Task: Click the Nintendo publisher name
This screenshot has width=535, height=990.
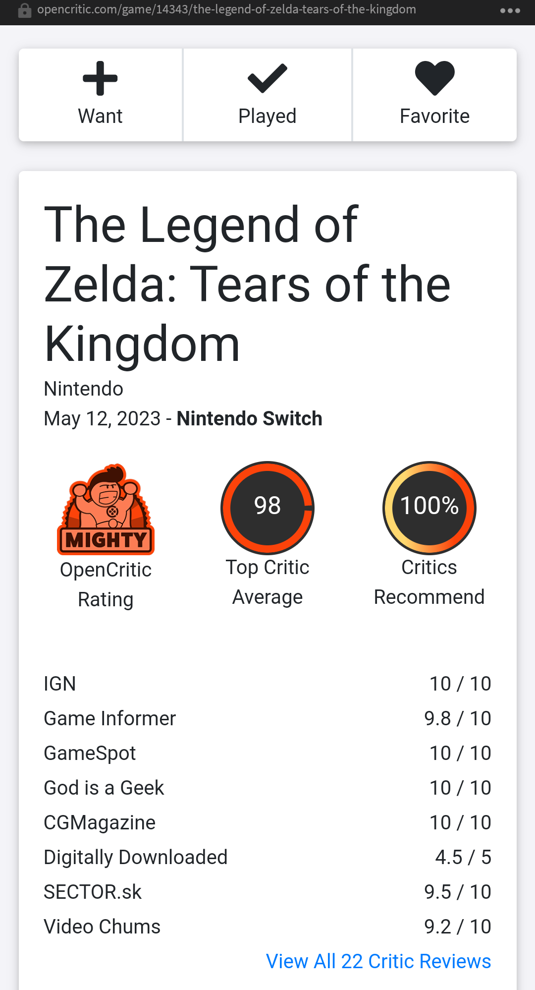Action: [84, 389]
